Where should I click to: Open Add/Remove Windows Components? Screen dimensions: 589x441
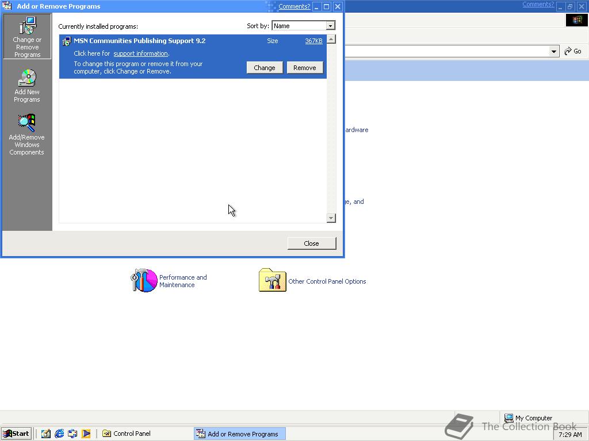tap(27, 134)
